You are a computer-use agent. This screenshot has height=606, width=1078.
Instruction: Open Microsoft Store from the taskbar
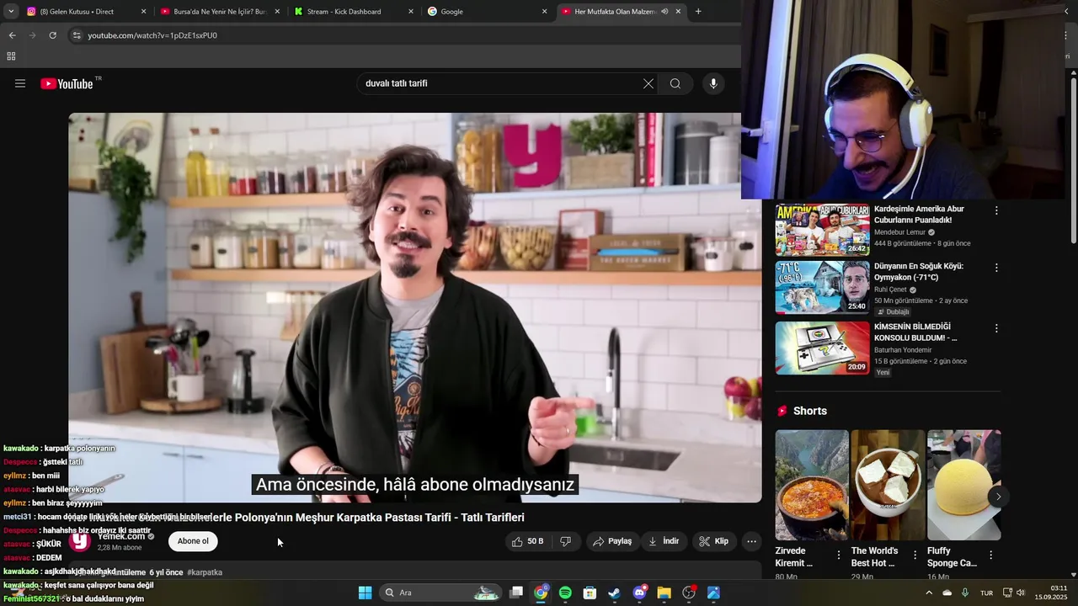pyautogui.click(x=590, y=593)
